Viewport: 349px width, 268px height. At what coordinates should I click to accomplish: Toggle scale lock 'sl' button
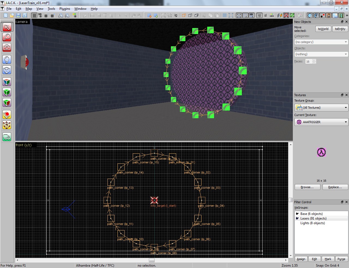[x=266, y=16]
